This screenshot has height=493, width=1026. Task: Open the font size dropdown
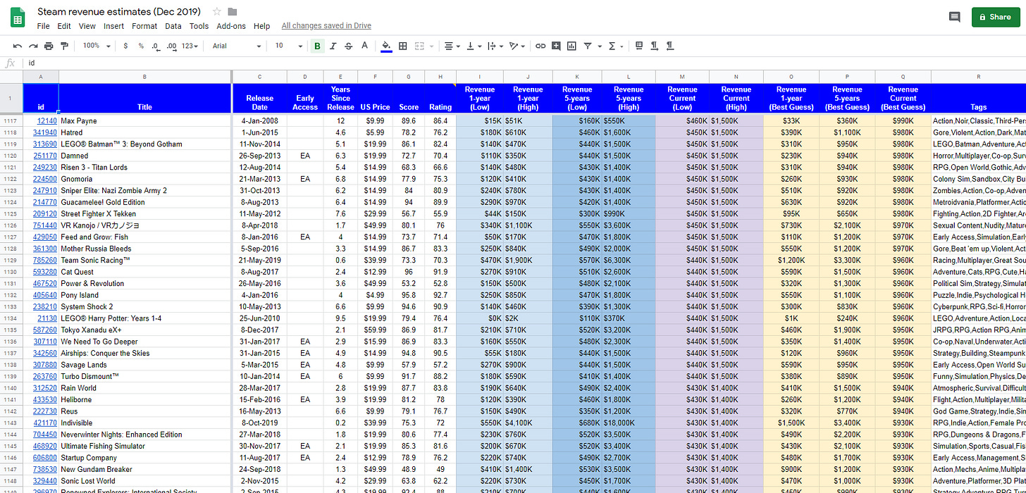click(x=288, y=46)
